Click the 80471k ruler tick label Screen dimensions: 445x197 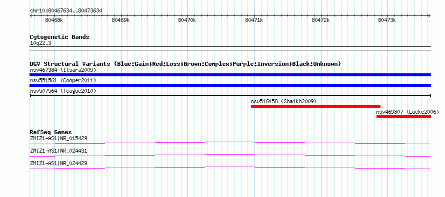[254, 20]
